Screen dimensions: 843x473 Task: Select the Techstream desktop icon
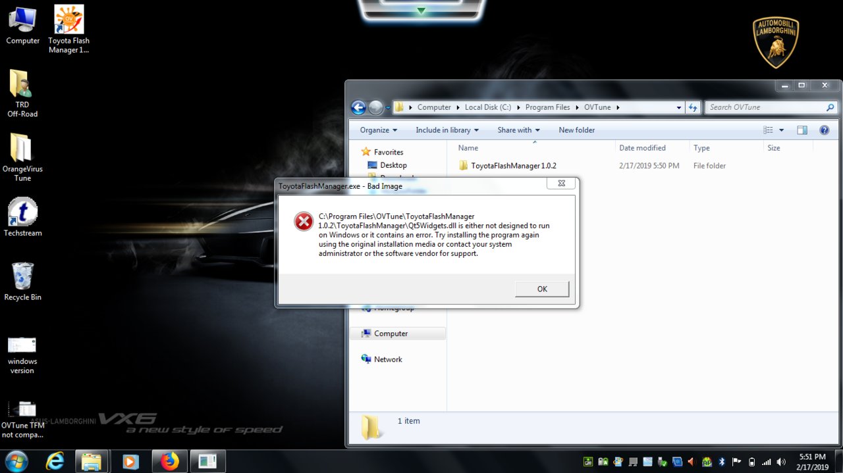[x=22, y=217]
